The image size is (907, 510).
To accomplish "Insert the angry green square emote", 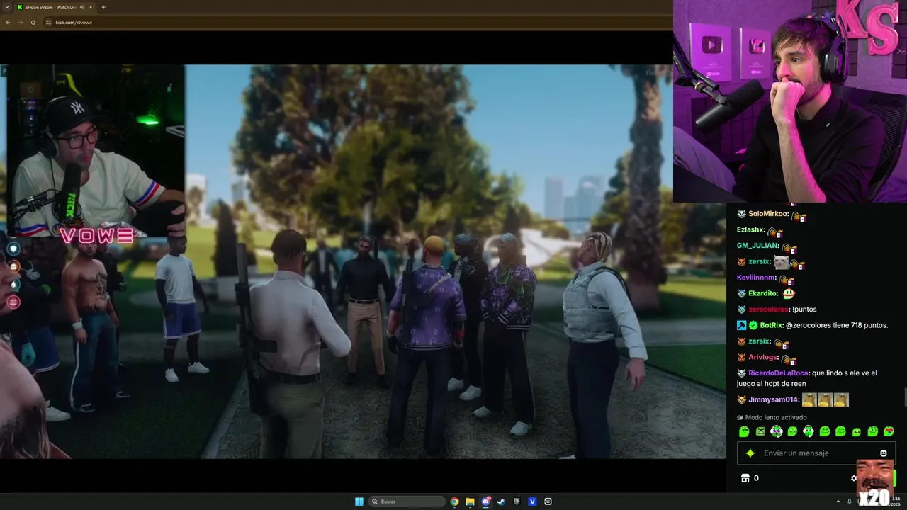I will 760,431.
